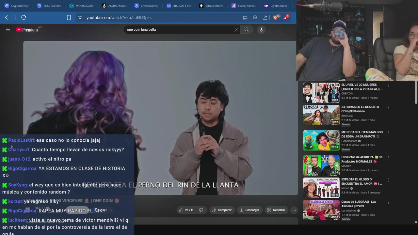
Task: Switch to the WOJAK browser tab
Action: click(82, 6)
